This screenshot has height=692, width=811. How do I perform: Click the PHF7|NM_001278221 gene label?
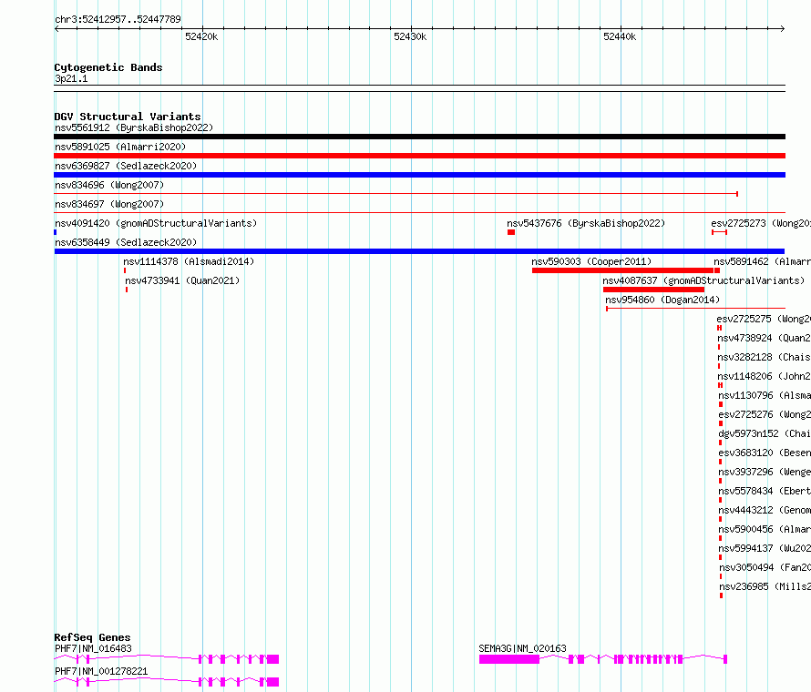point(101,671)
